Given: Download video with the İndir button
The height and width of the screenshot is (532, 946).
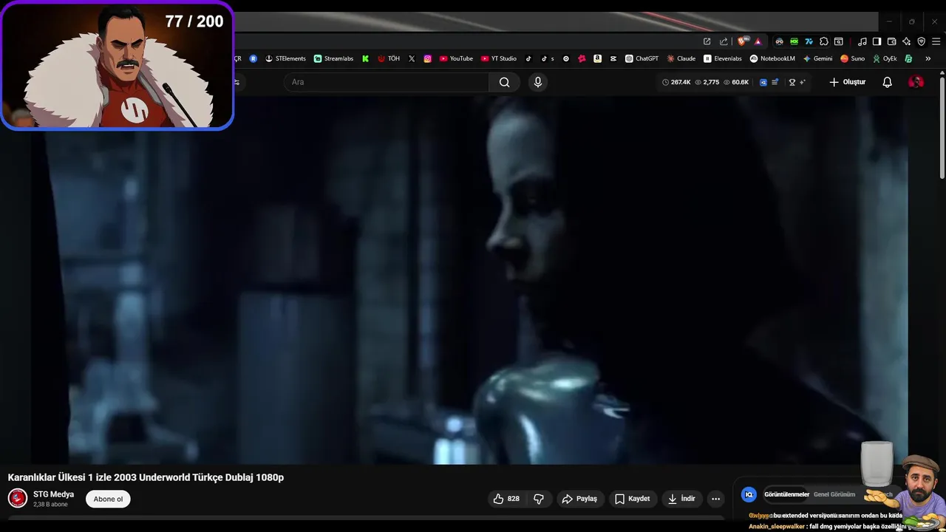Looking at the screenshot, I should pos(681,499).
